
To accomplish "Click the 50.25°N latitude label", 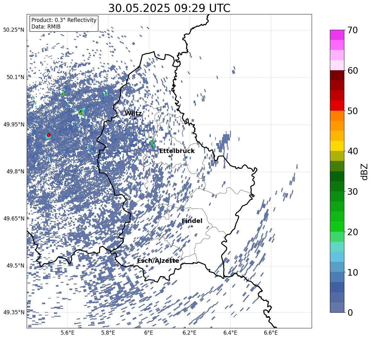I will click(x=14, y=30).
